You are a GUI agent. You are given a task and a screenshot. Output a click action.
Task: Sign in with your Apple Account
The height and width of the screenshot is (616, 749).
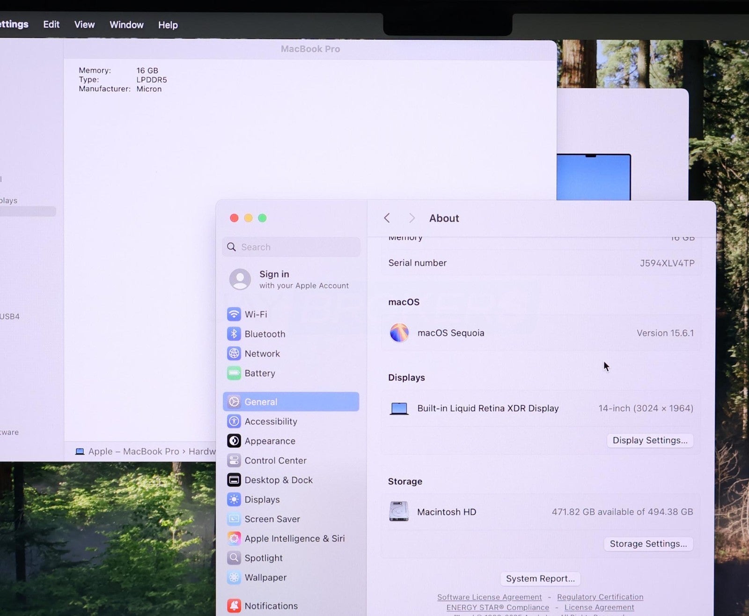click(x=290, y=279)
